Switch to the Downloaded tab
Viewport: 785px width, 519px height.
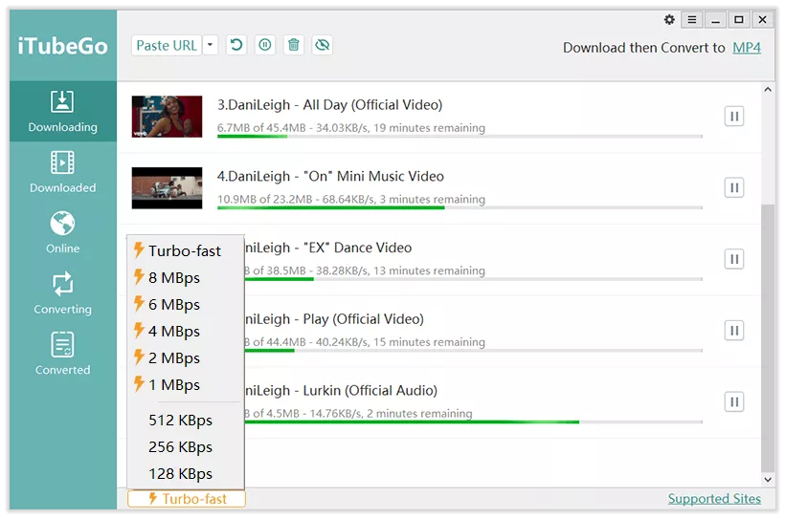pos(62,171)
